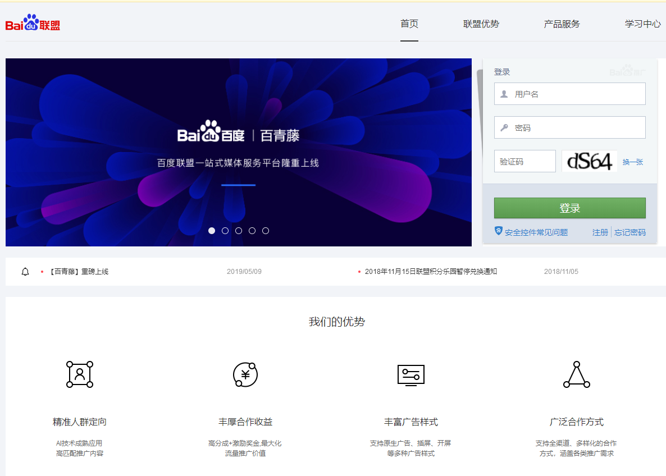Click the 广泛合作方式 triangle icon

point(576,374)
